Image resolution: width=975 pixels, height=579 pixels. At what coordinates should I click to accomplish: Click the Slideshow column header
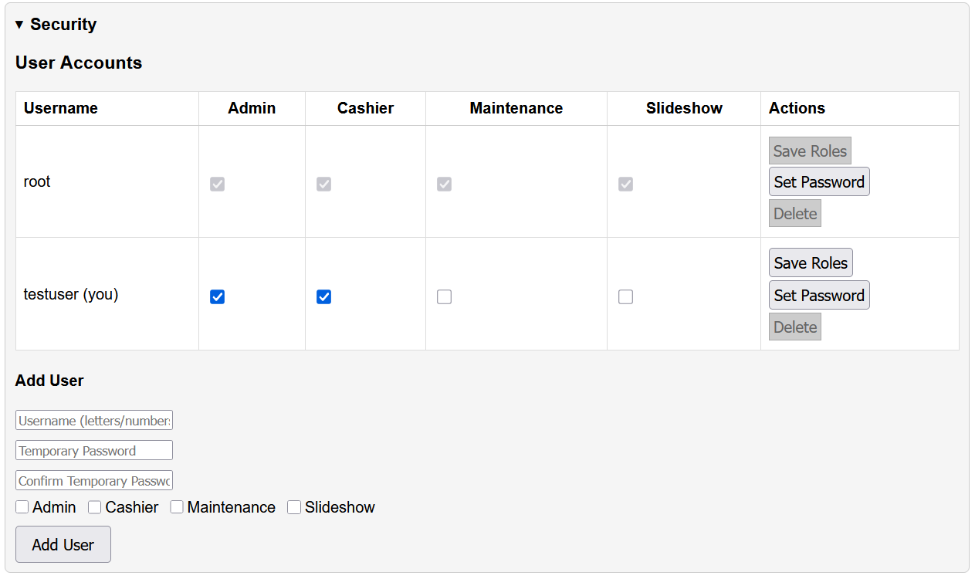(684, 108)
